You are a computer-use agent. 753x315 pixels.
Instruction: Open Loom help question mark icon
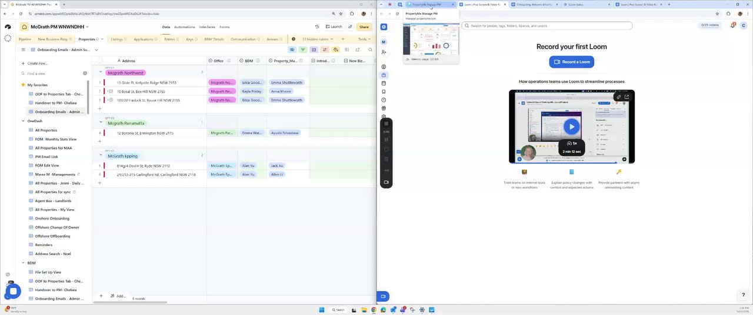pyautogui.click(x=743, y=295)
